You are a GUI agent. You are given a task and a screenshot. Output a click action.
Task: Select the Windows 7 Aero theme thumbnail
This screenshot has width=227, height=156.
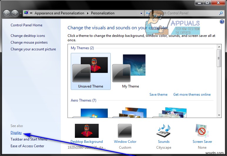pos(90,113)
